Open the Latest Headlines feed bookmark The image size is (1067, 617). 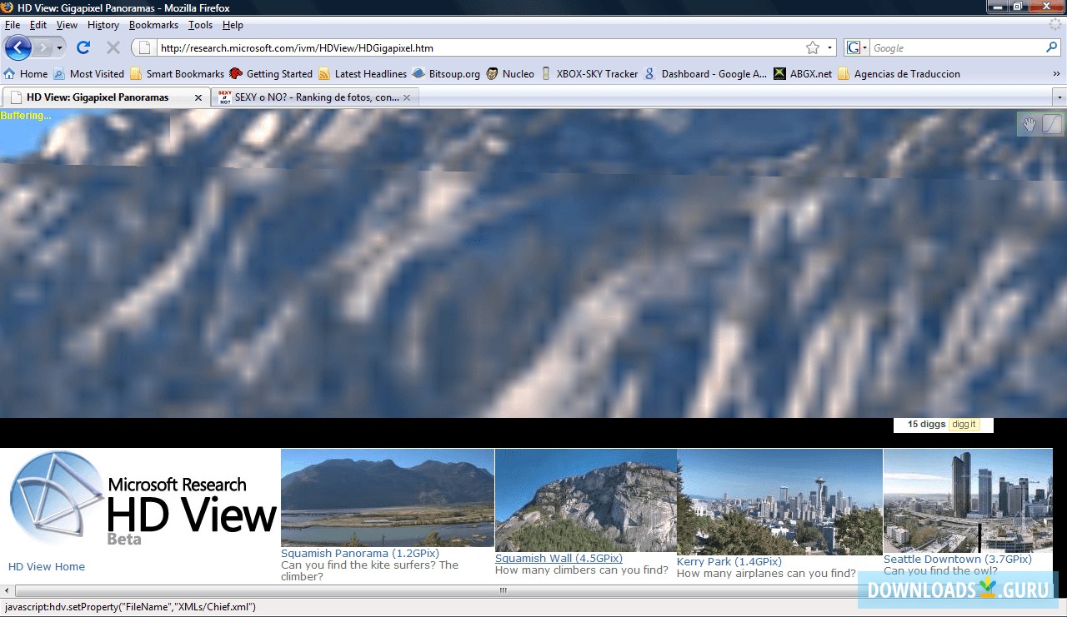pyautogui.click(x=363, y=73)
